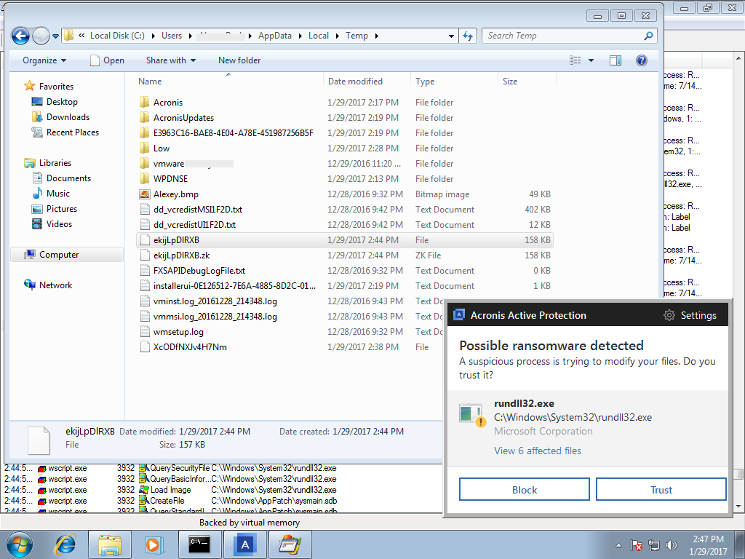
Task: Open the Organize menu
Action: point(44,60)
